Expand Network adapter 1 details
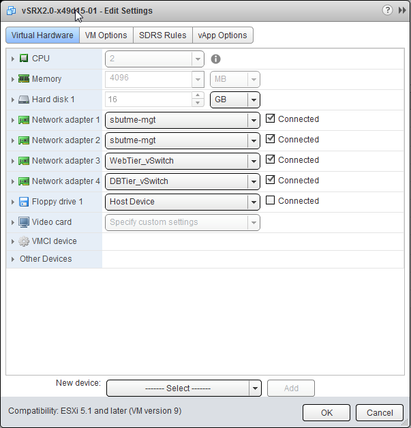The width and height of the screenshot is (411, 428). 12,120
